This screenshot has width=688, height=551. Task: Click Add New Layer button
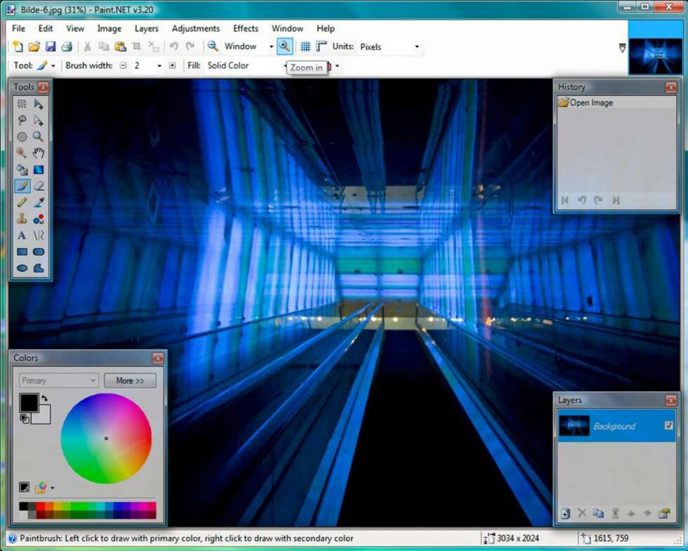tap(565, 513)
